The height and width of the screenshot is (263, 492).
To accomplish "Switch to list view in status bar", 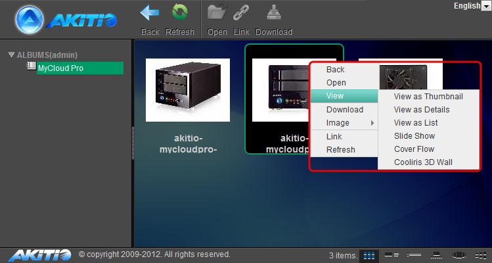I will pos(414,254).
